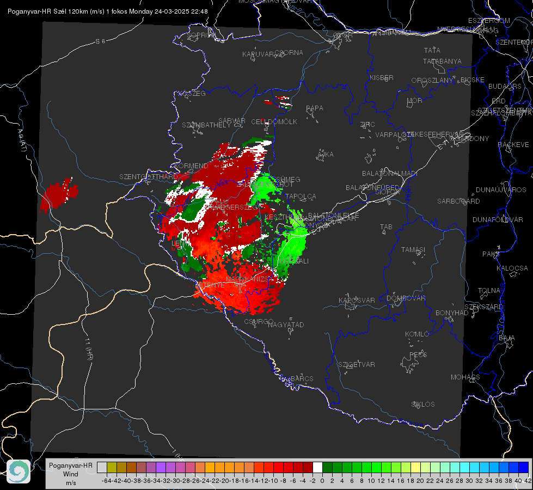Pick the dark red -4 to -2 swatch
This screenshot has width=533, height=490.
[308, 468]
